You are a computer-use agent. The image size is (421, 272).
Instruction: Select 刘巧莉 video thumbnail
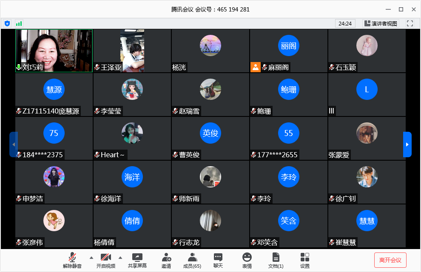54,51
